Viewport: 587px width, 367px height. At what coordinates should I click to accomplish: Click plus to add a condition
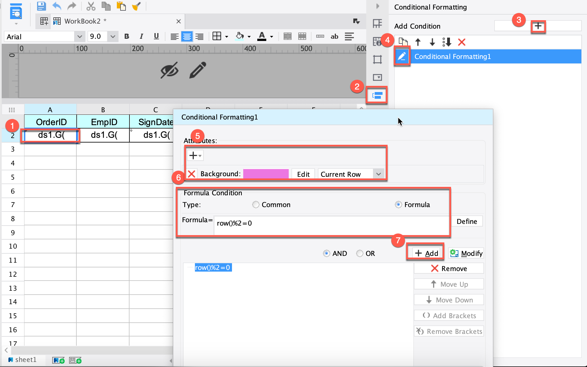click(538, 26)
